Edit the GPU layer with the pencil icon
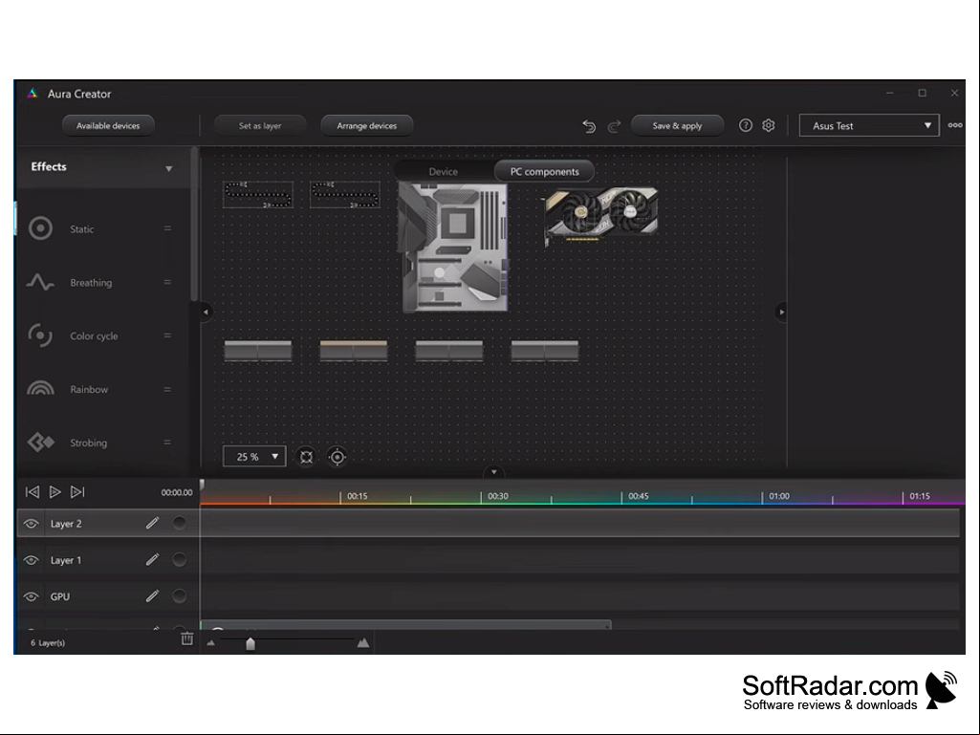 click(153, 596)
